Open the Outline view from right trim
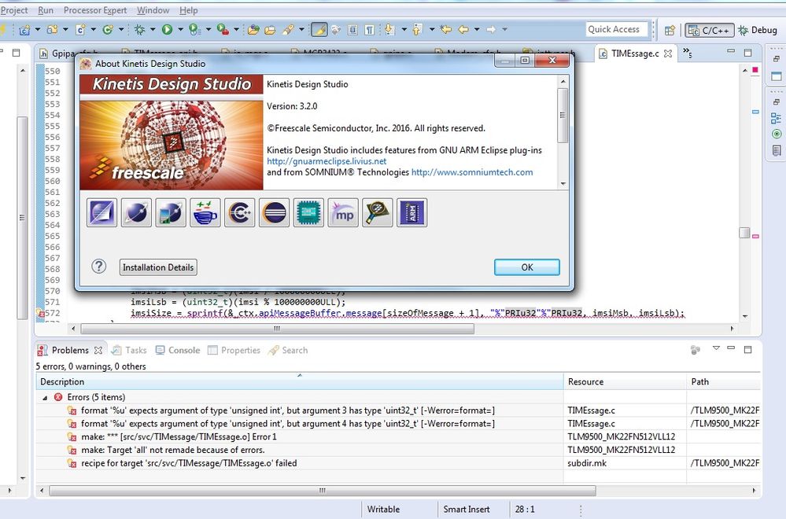 tap(776, 119)
